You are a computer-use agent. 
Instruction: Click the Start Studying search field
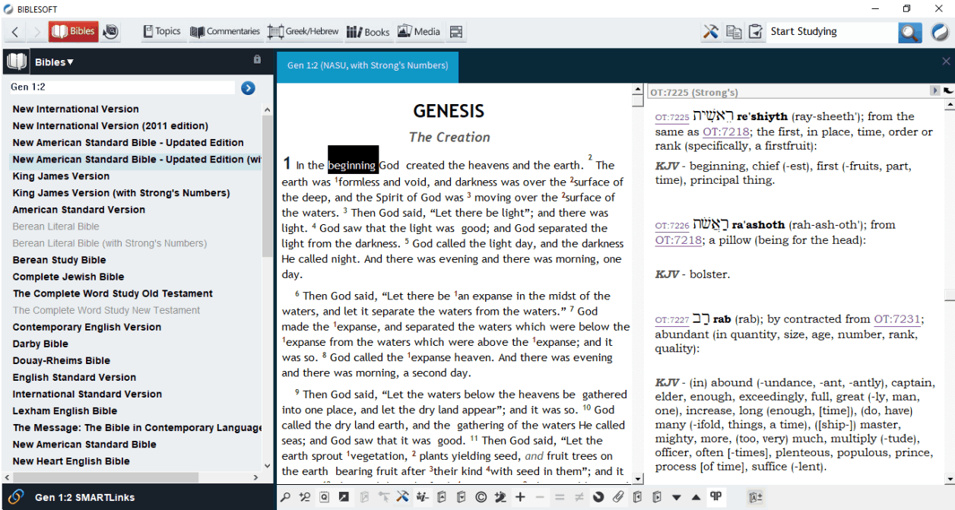tap(832, 32)
